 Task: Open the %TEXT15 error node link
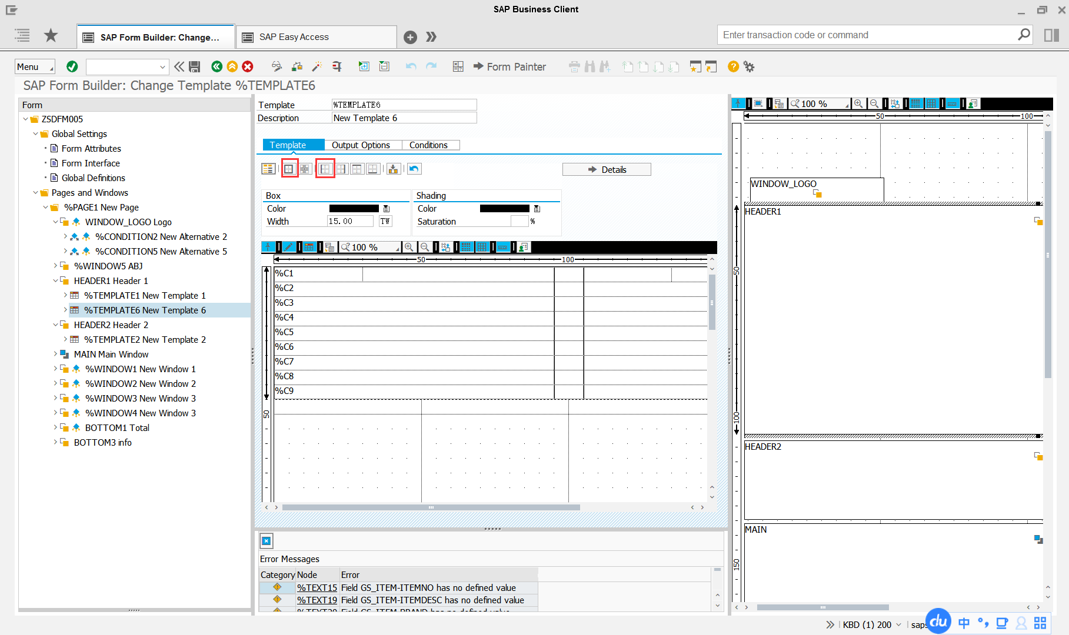point(317,587)
